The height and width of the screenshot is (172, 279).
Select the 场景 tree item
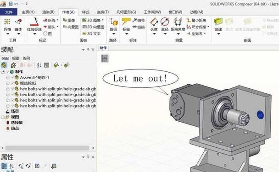coord(15,111)
